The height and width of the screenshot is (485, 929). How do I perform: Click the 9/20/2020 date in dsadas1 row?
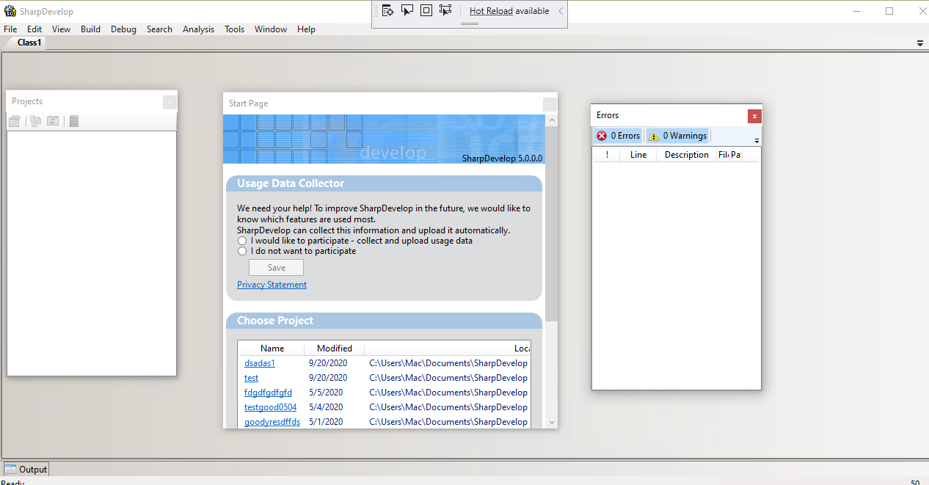(328, 363)
